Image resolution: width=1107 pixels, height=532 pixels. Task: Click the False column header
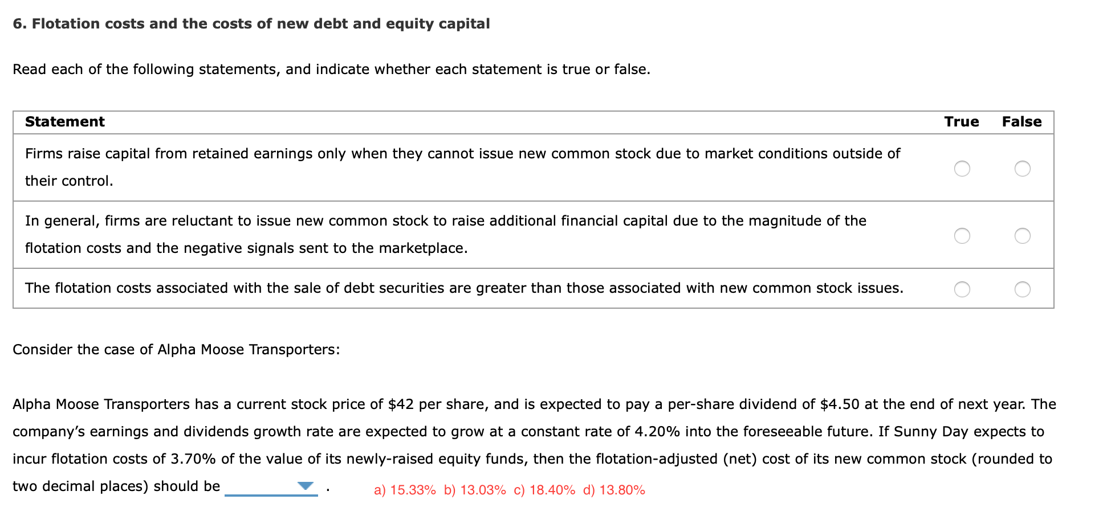[x=1023, y=121]
